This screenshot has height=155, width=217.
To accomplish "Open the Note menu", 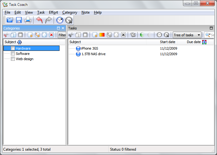I will (86, 12).
